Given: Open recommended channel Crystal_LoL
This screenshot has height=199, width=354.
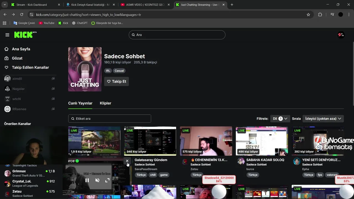Looking at the screenshot, I should pos(30,184).
